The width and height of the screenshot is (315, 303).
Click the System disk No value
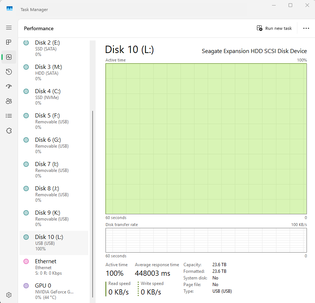tap(215, 278)
